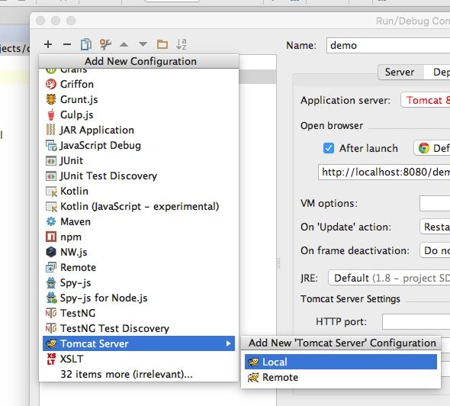
Task: Click the dialog splitter drag handle
Action: coord(278,263)
